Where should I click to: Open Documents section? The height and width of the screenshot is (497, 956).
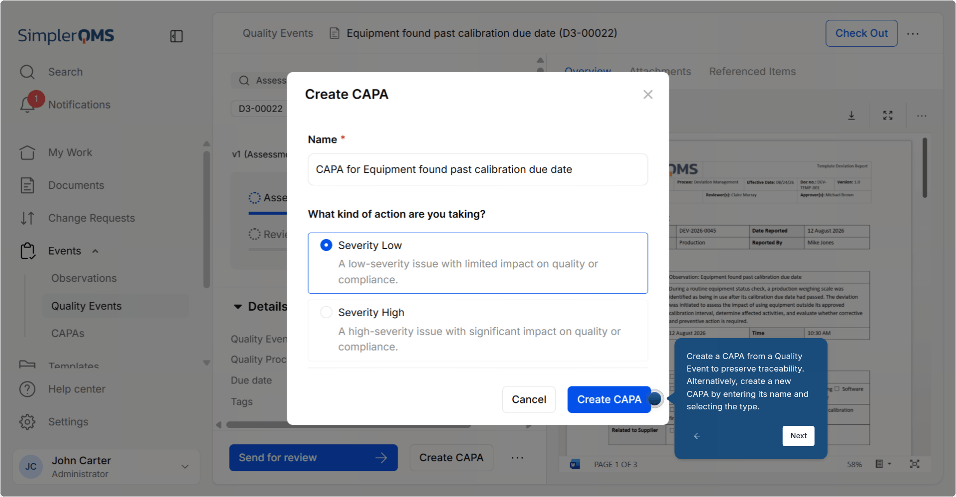point(76,185)
